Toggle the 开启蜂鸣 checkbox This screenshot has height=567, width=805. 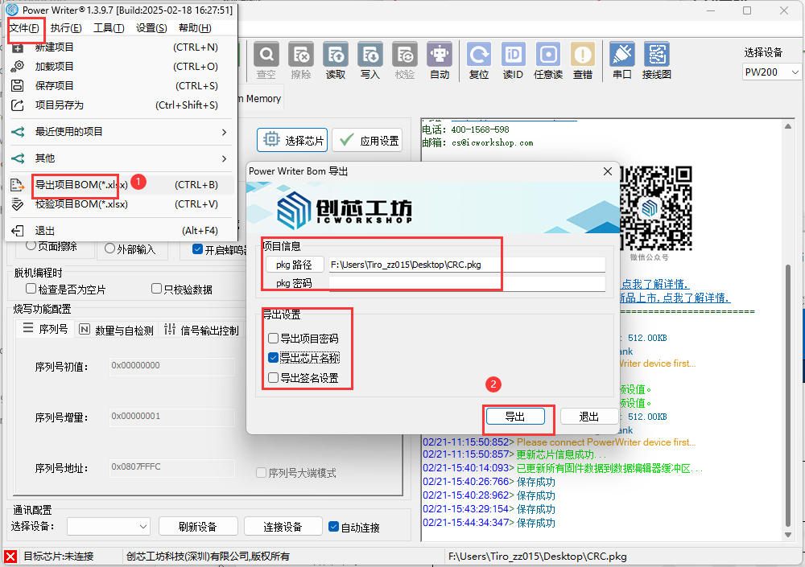pos(198,249)
